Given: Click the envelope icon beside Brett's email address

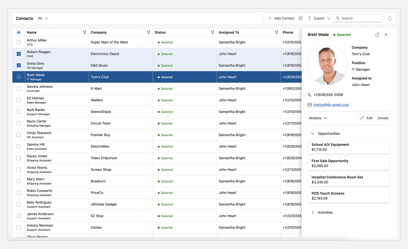Looking at the screenshot, I should [310, 105].
